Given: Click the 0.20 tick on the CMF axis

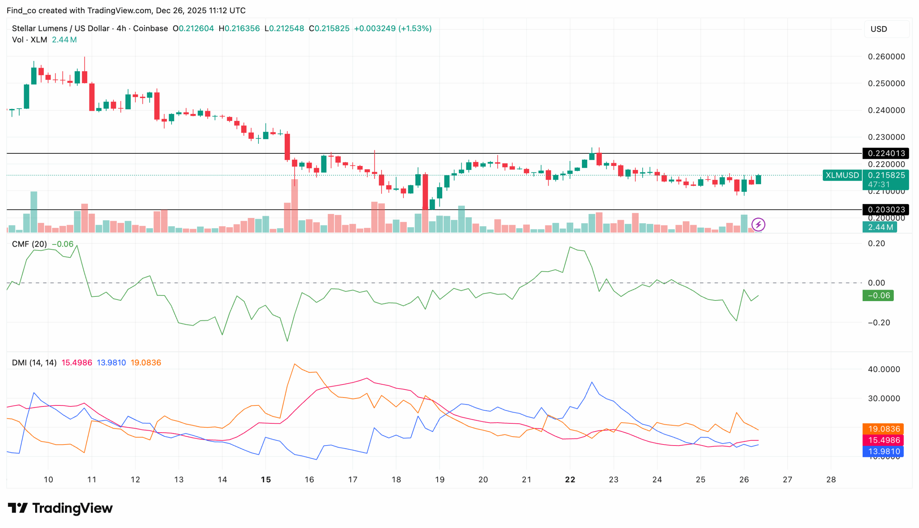Looking at the screenshot, I should pos(876,243).
